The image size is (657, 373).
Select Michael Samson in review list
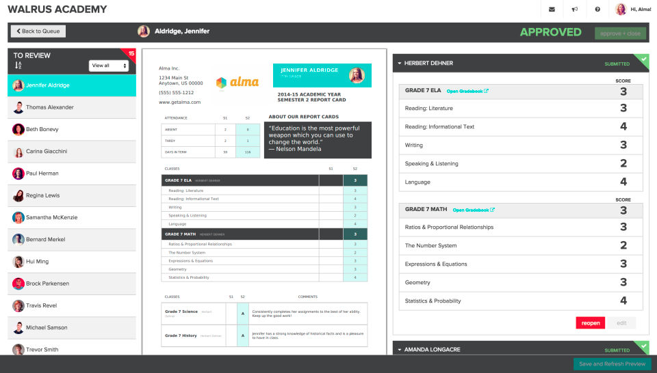pyautogui.click(x=72, y=327)
